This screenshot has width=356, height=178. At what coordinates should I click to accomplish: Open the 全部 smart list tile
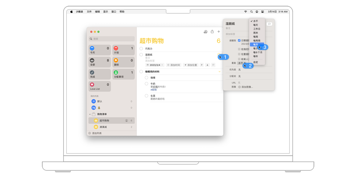pyautogui.click(x=100, y=62)
